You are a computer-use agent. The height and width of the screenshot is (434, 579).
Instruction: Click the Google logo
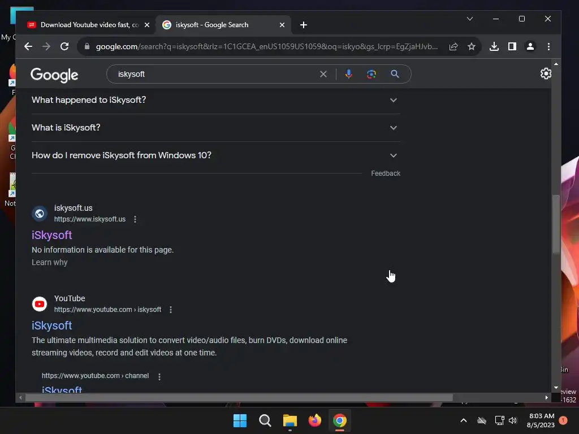click(x=54, y=75)
